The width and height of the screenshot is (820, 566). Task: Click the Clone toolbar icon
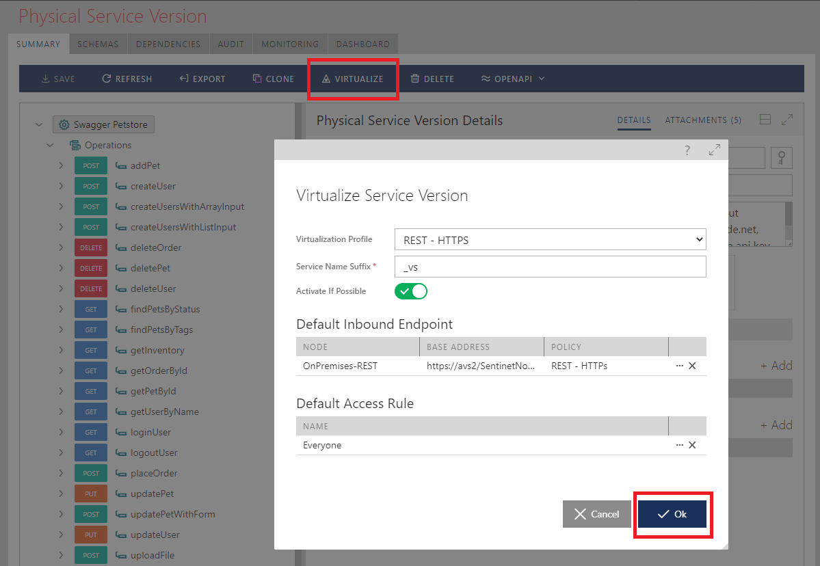click(x=256, y=79)
